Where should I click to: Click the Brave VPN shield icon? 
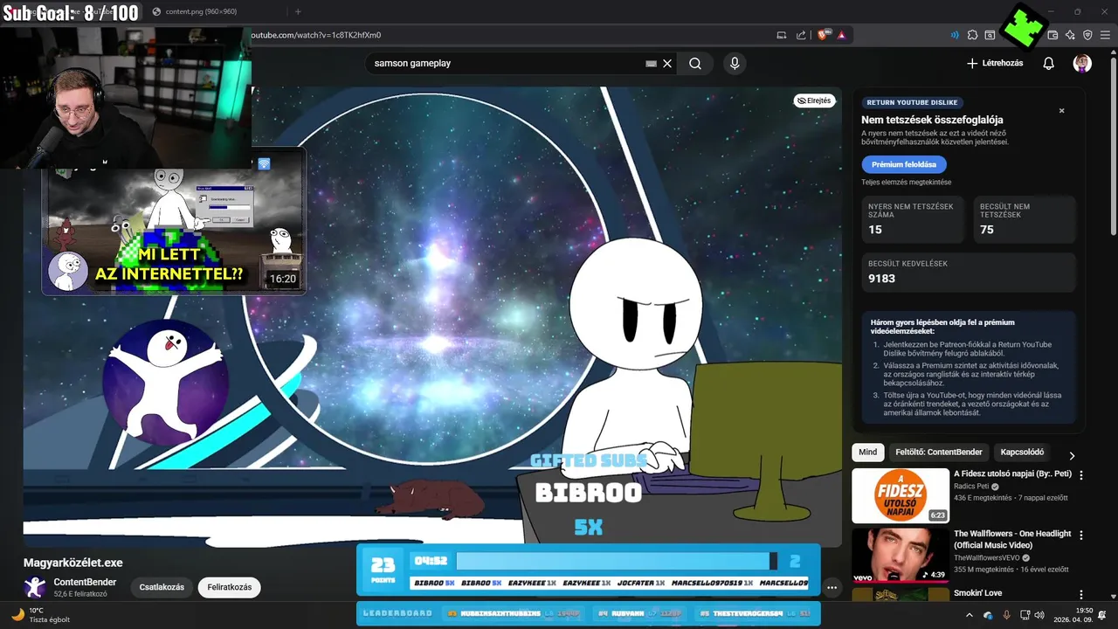pyautogui.click(x=1087, y=35)
